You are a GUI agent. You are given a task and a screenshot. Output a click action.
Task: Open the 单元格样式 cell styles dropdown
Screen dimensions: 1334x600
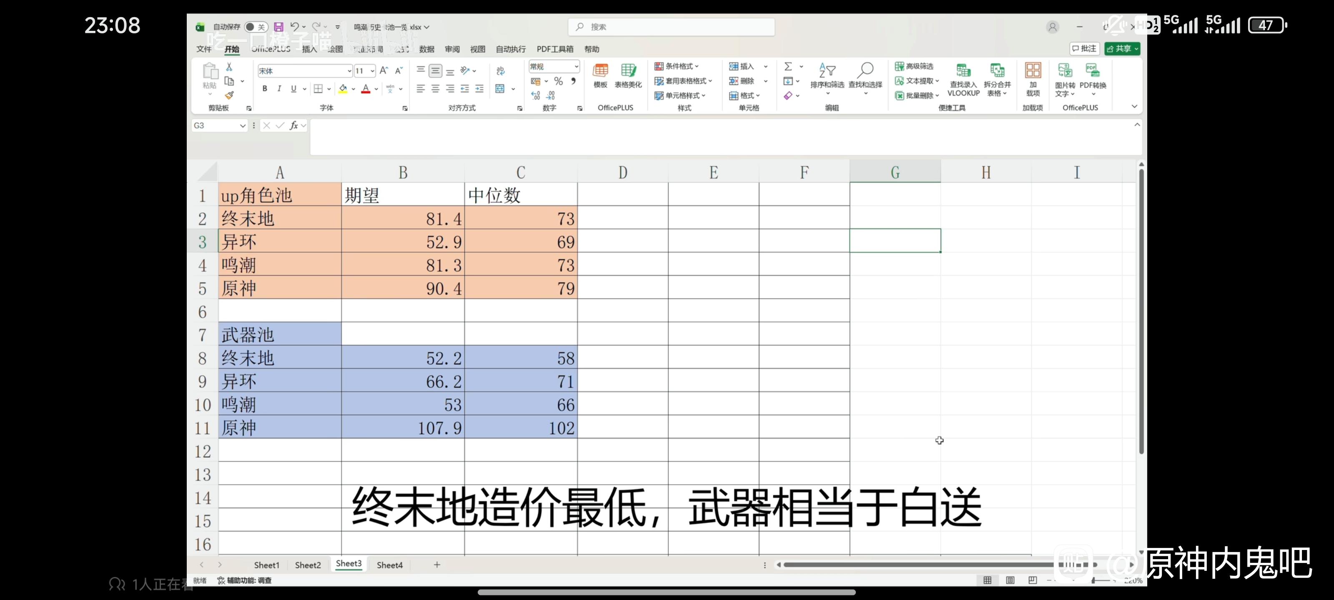click(680, 95)
